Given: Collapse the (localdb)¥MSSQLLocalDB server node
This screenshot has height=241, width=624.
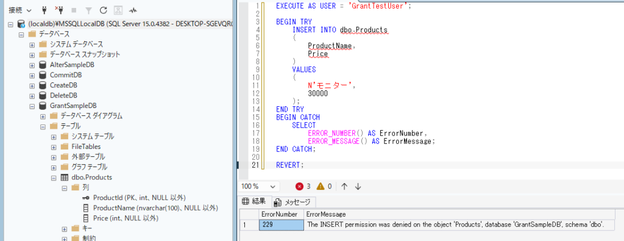Looking at the screenshot, I should 10,24.
